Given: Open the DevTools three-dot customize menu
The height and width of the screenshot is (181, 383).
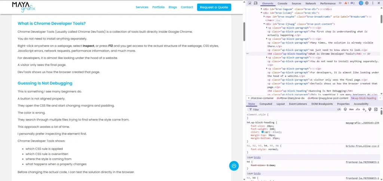Looking at the screenshot, I should [373, 3].
